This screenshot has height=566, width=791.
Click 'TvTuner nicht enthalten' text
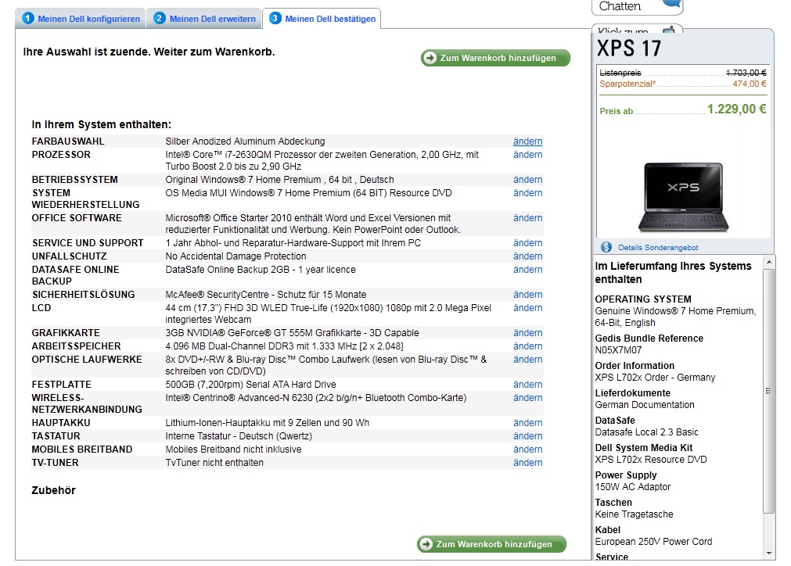click(x=214, y=463)
